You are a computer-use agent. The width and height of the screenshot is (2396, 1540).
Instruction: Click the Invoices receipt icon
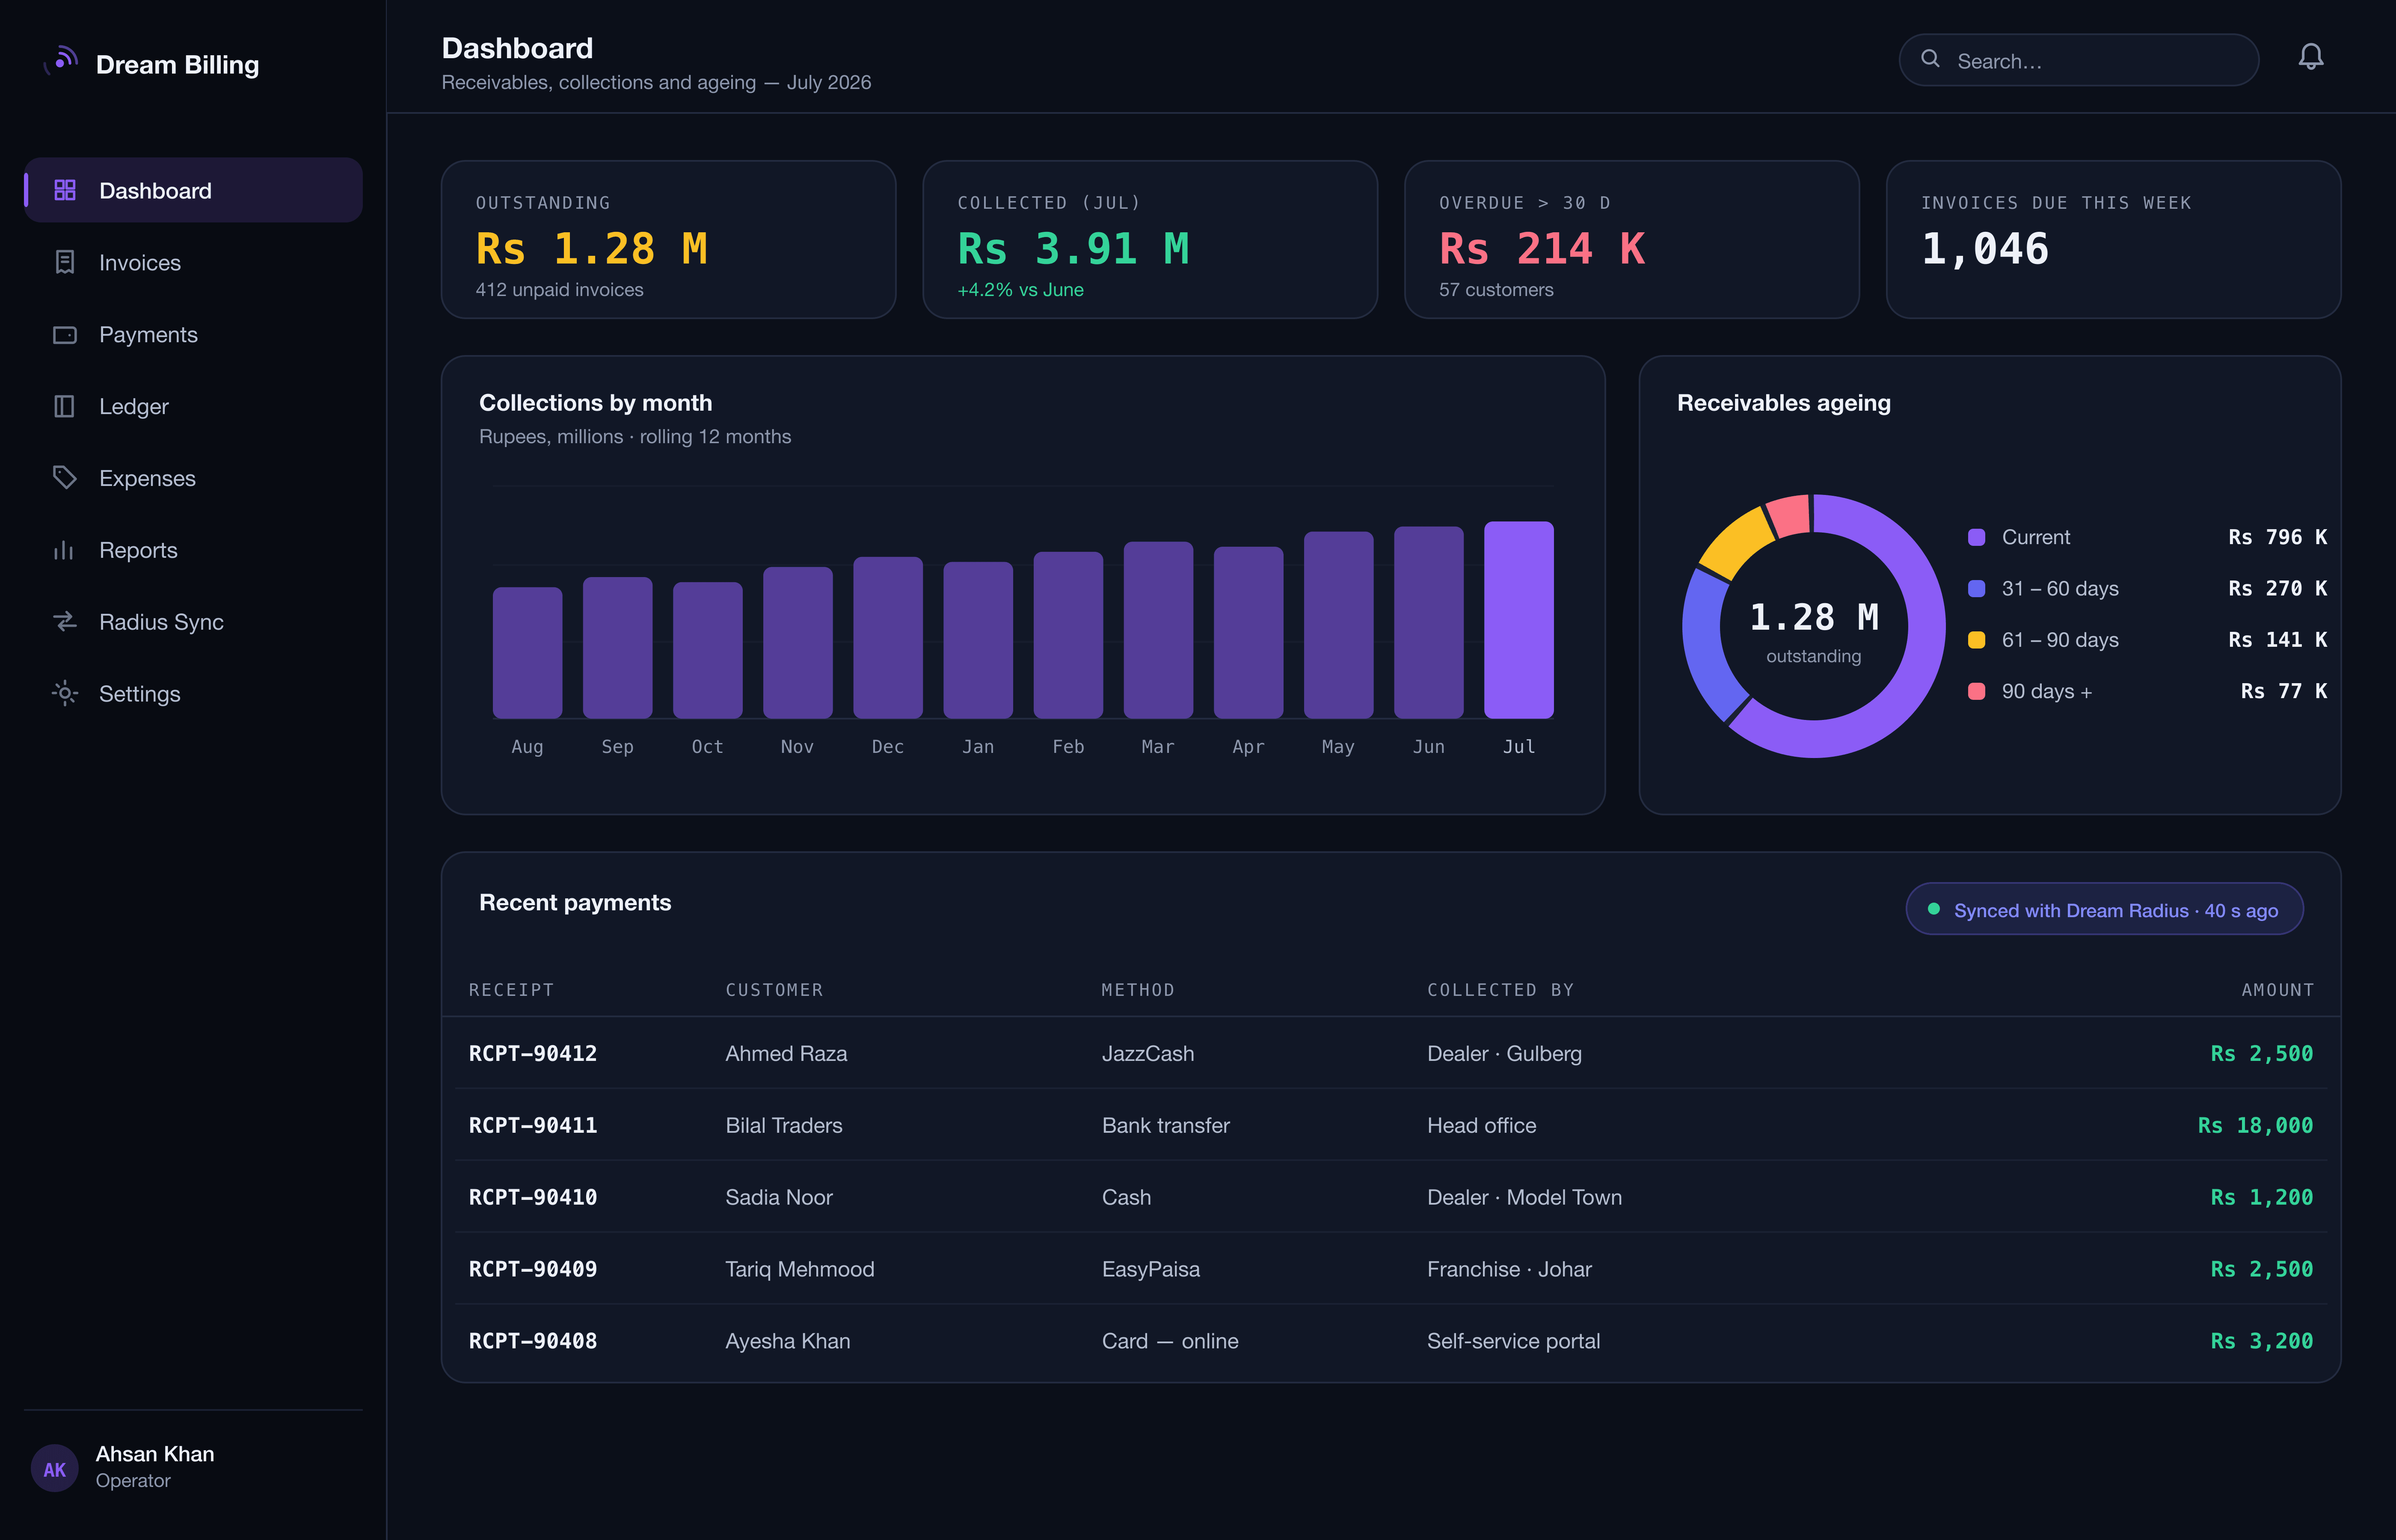tap(65, 262)
